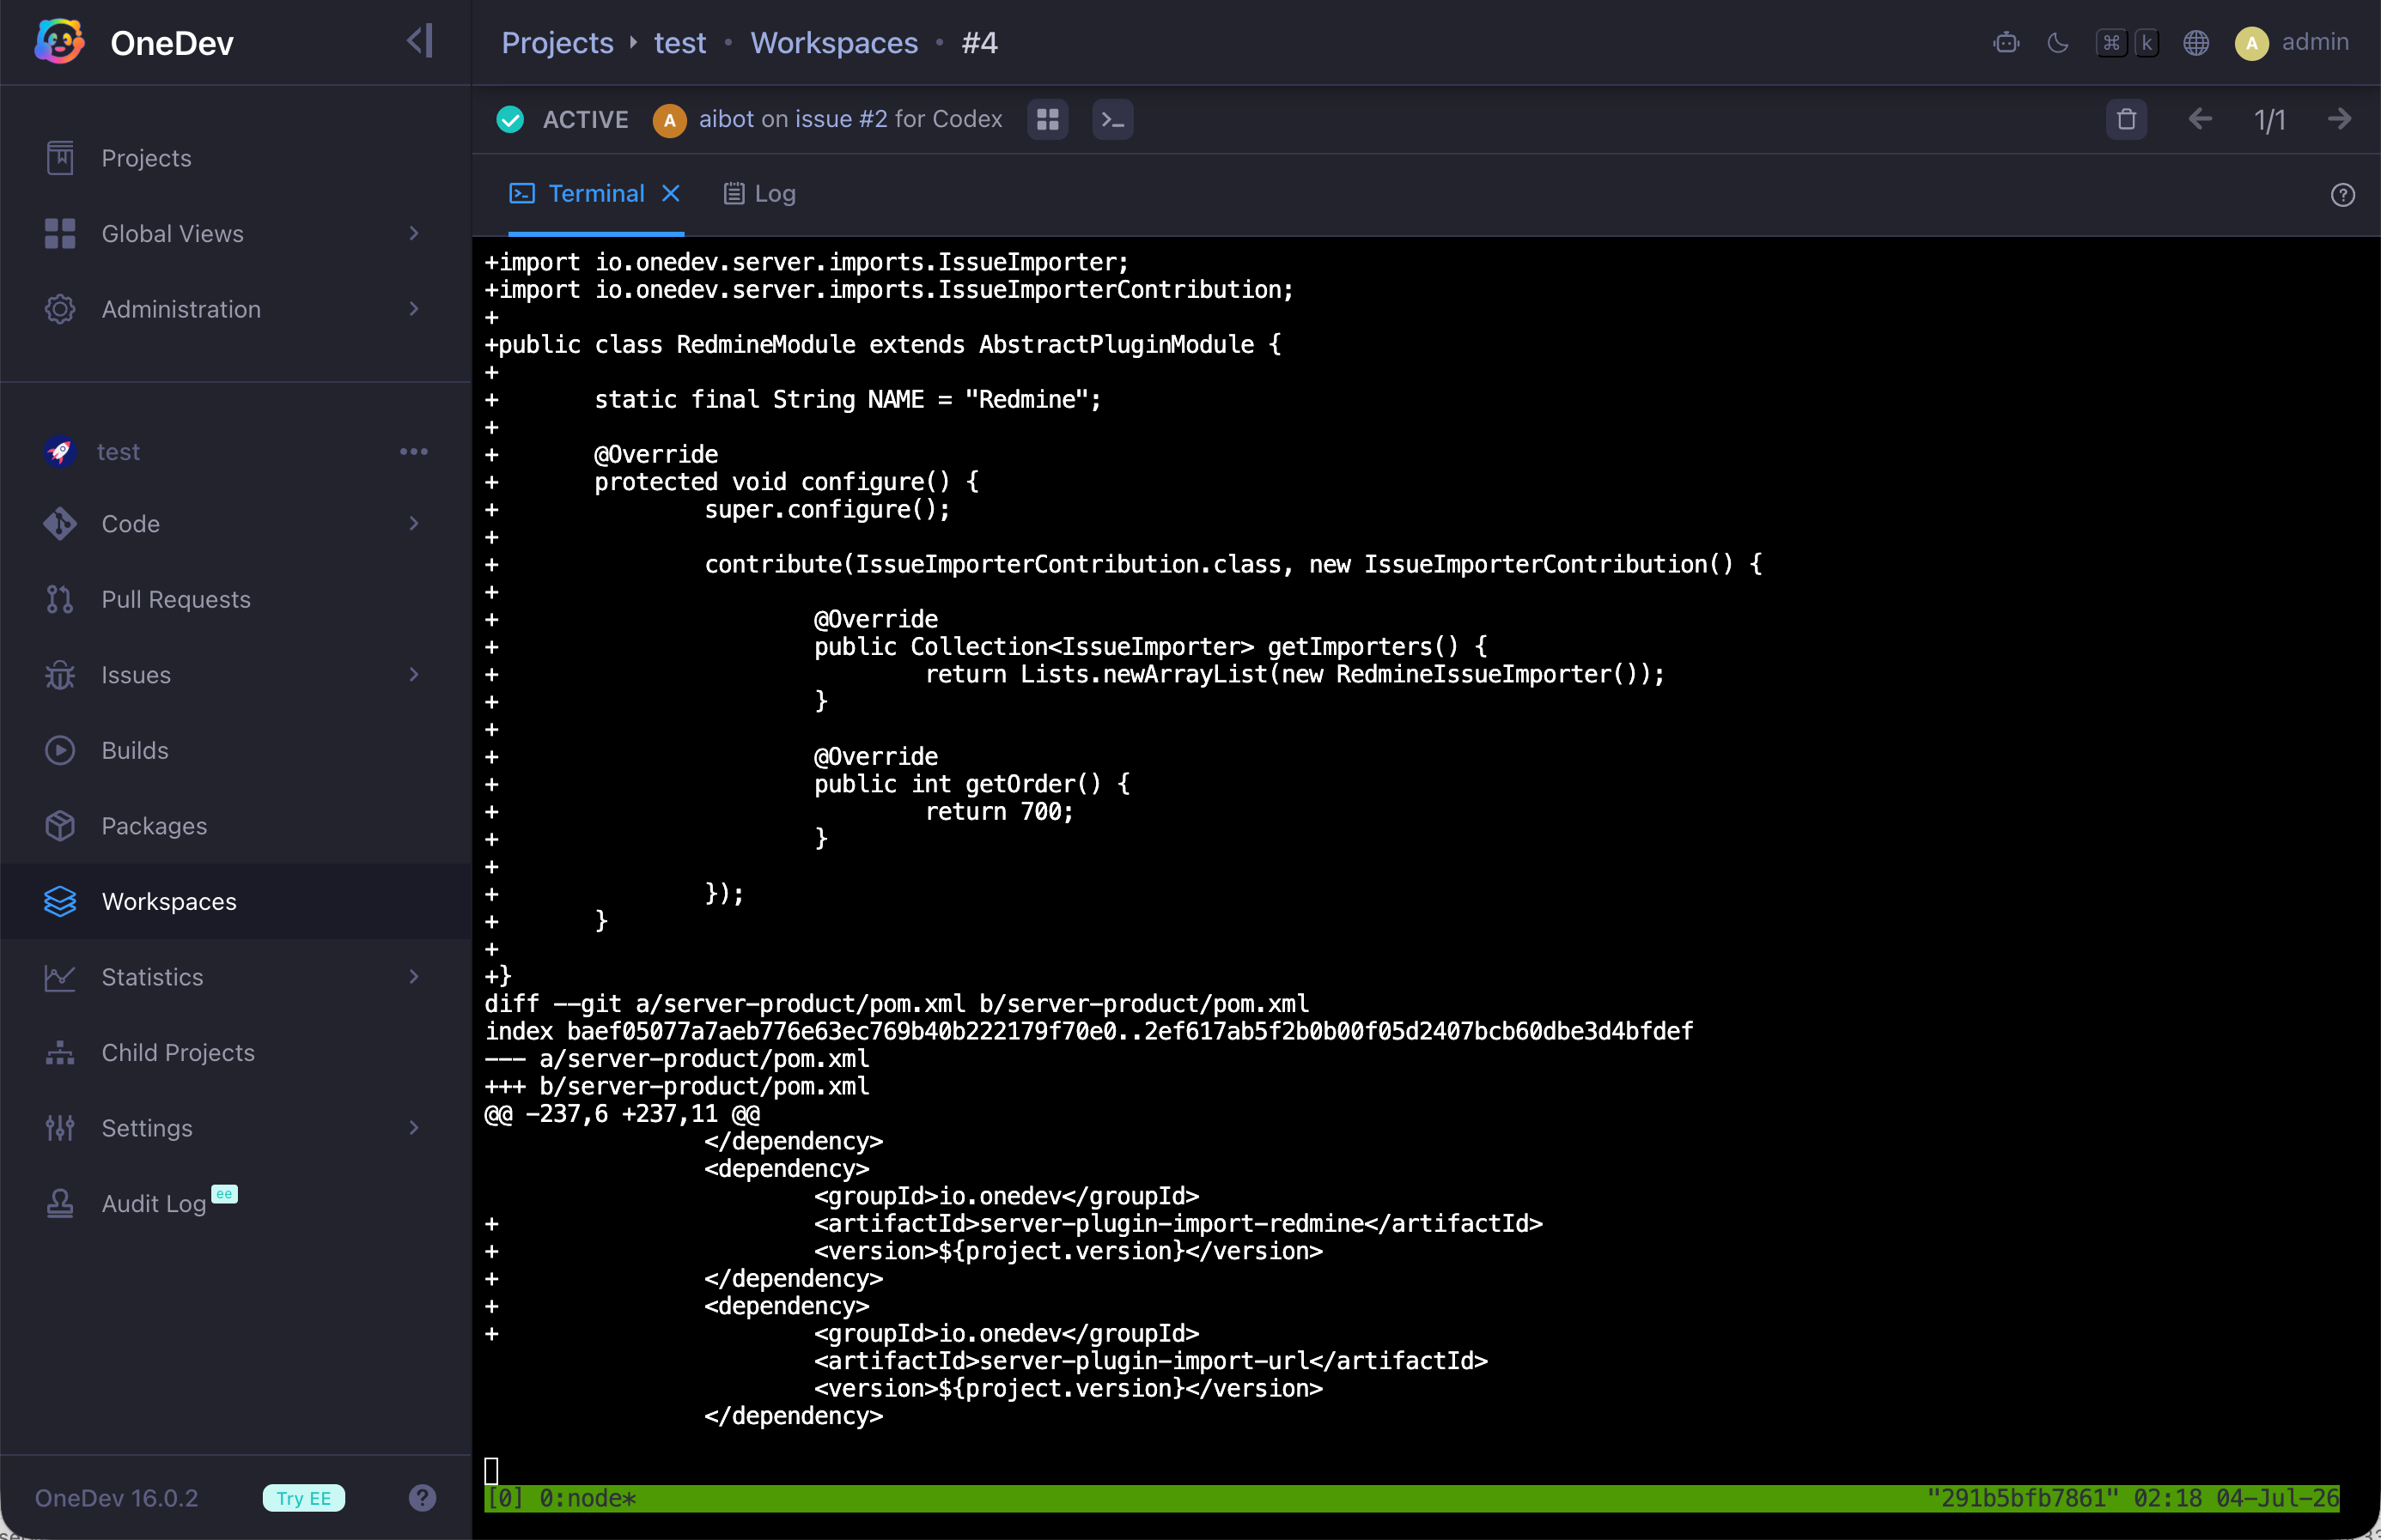Click the Issues bug icon
Viewport: 2381px width, 1540px height.
click(60, 675)
